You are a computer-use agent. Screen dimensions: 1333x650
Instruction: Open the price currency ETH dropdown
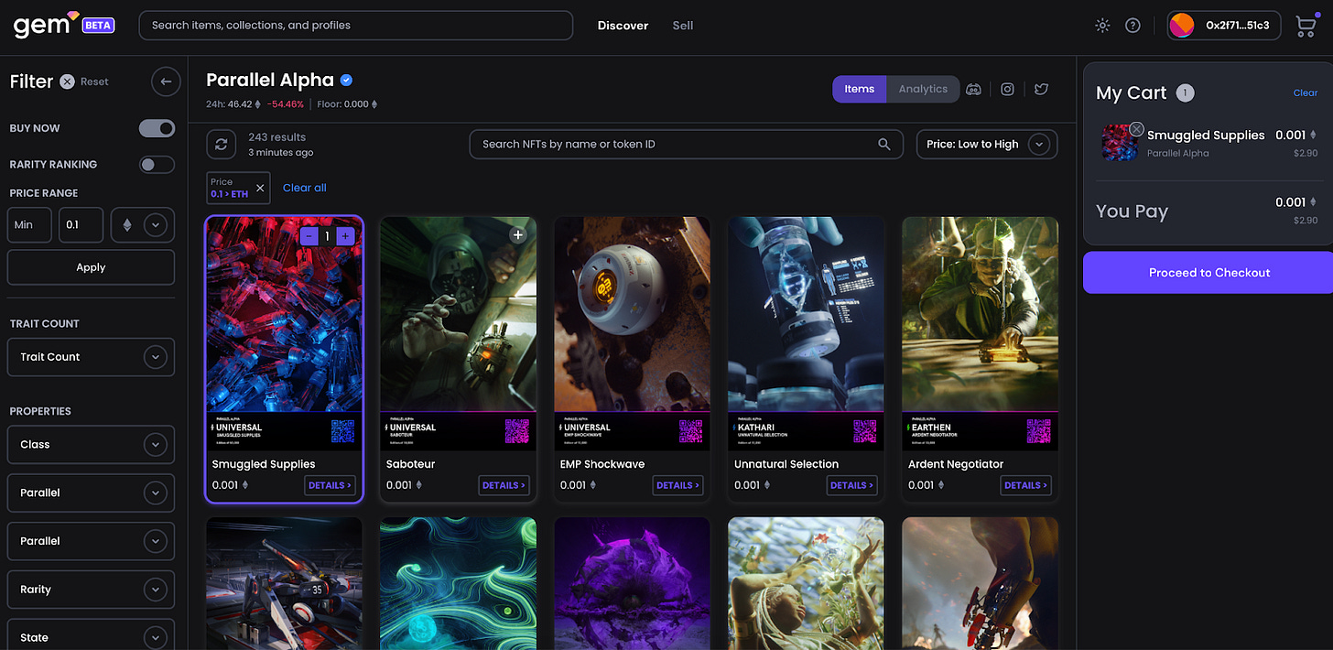[143, 225]
